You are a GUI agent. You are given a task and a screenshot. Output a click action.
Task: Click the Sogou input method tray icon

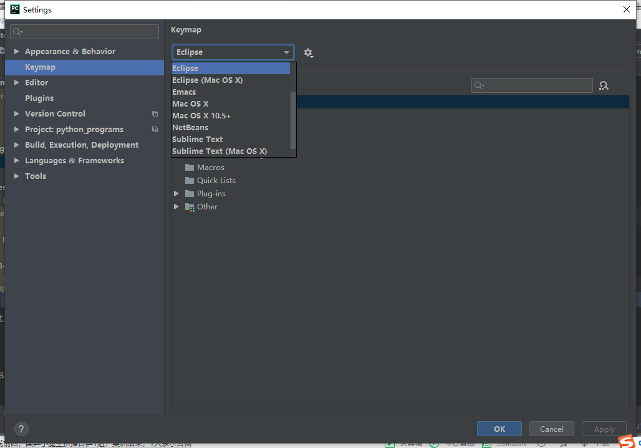[626, 442]
